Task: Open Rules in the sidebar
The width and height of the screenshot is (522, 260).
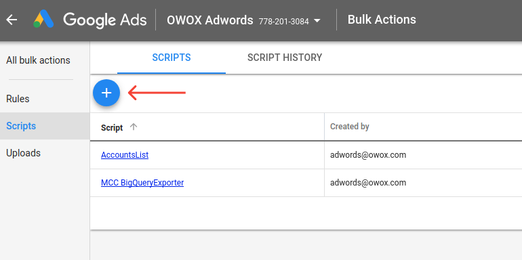Action: 18,99
